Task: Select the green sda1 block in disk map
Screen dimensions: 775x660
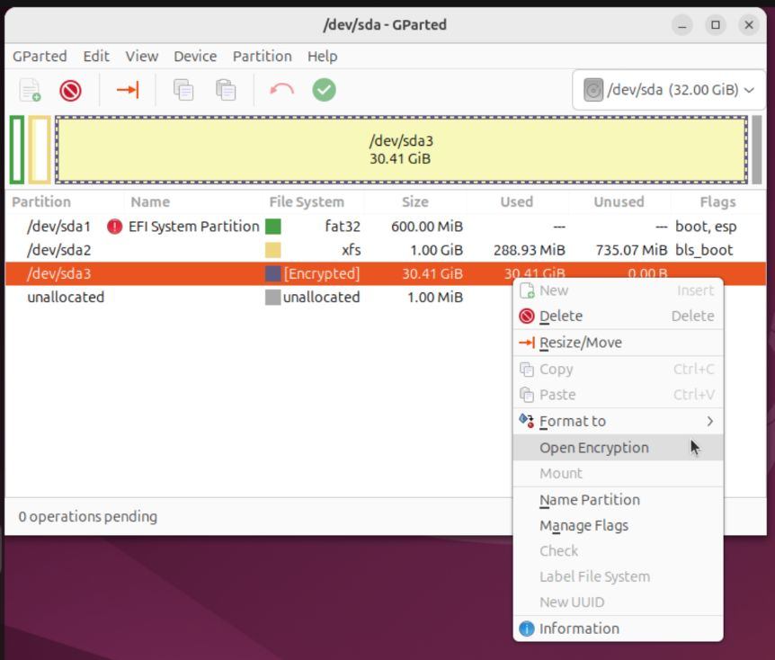Action: click(17, 150)
